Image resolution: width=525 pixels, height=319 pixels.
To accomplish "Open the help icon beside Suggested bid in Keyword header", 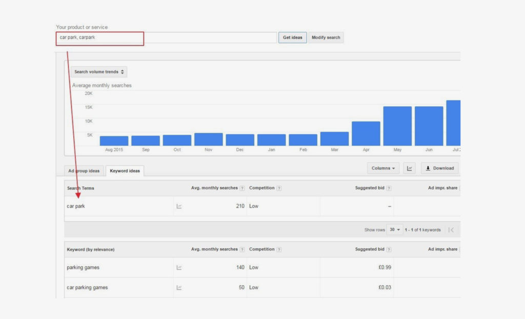I will click(x=389, y=250).
